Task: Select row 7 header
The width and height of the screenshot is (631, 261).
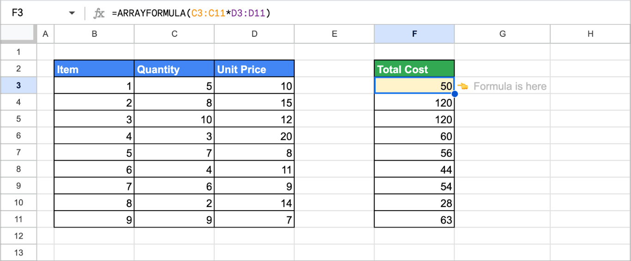Action: (x=18, y=152)
